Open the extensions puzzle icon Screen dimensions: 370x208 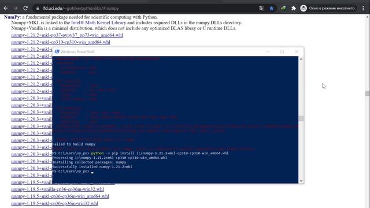pyautogui.click(x=293, y=8)
